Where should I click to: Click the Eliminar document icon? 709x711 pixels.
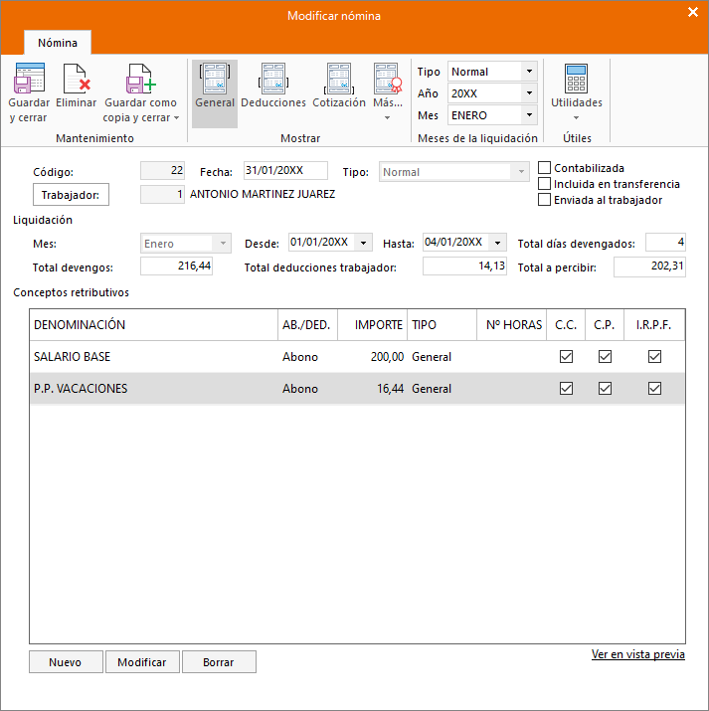pos(77,78)
